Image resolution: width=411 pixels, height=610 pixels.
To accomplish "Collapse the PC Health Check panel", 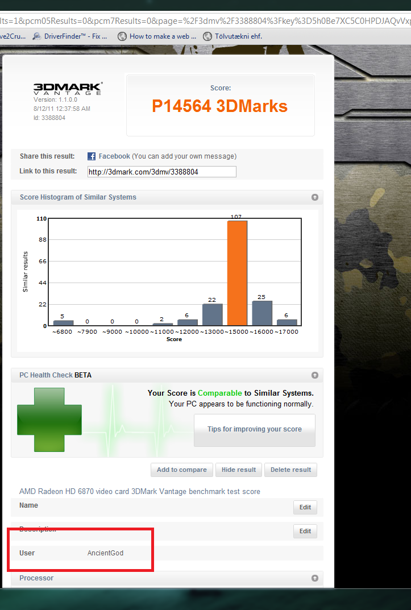I will [314, 375].
